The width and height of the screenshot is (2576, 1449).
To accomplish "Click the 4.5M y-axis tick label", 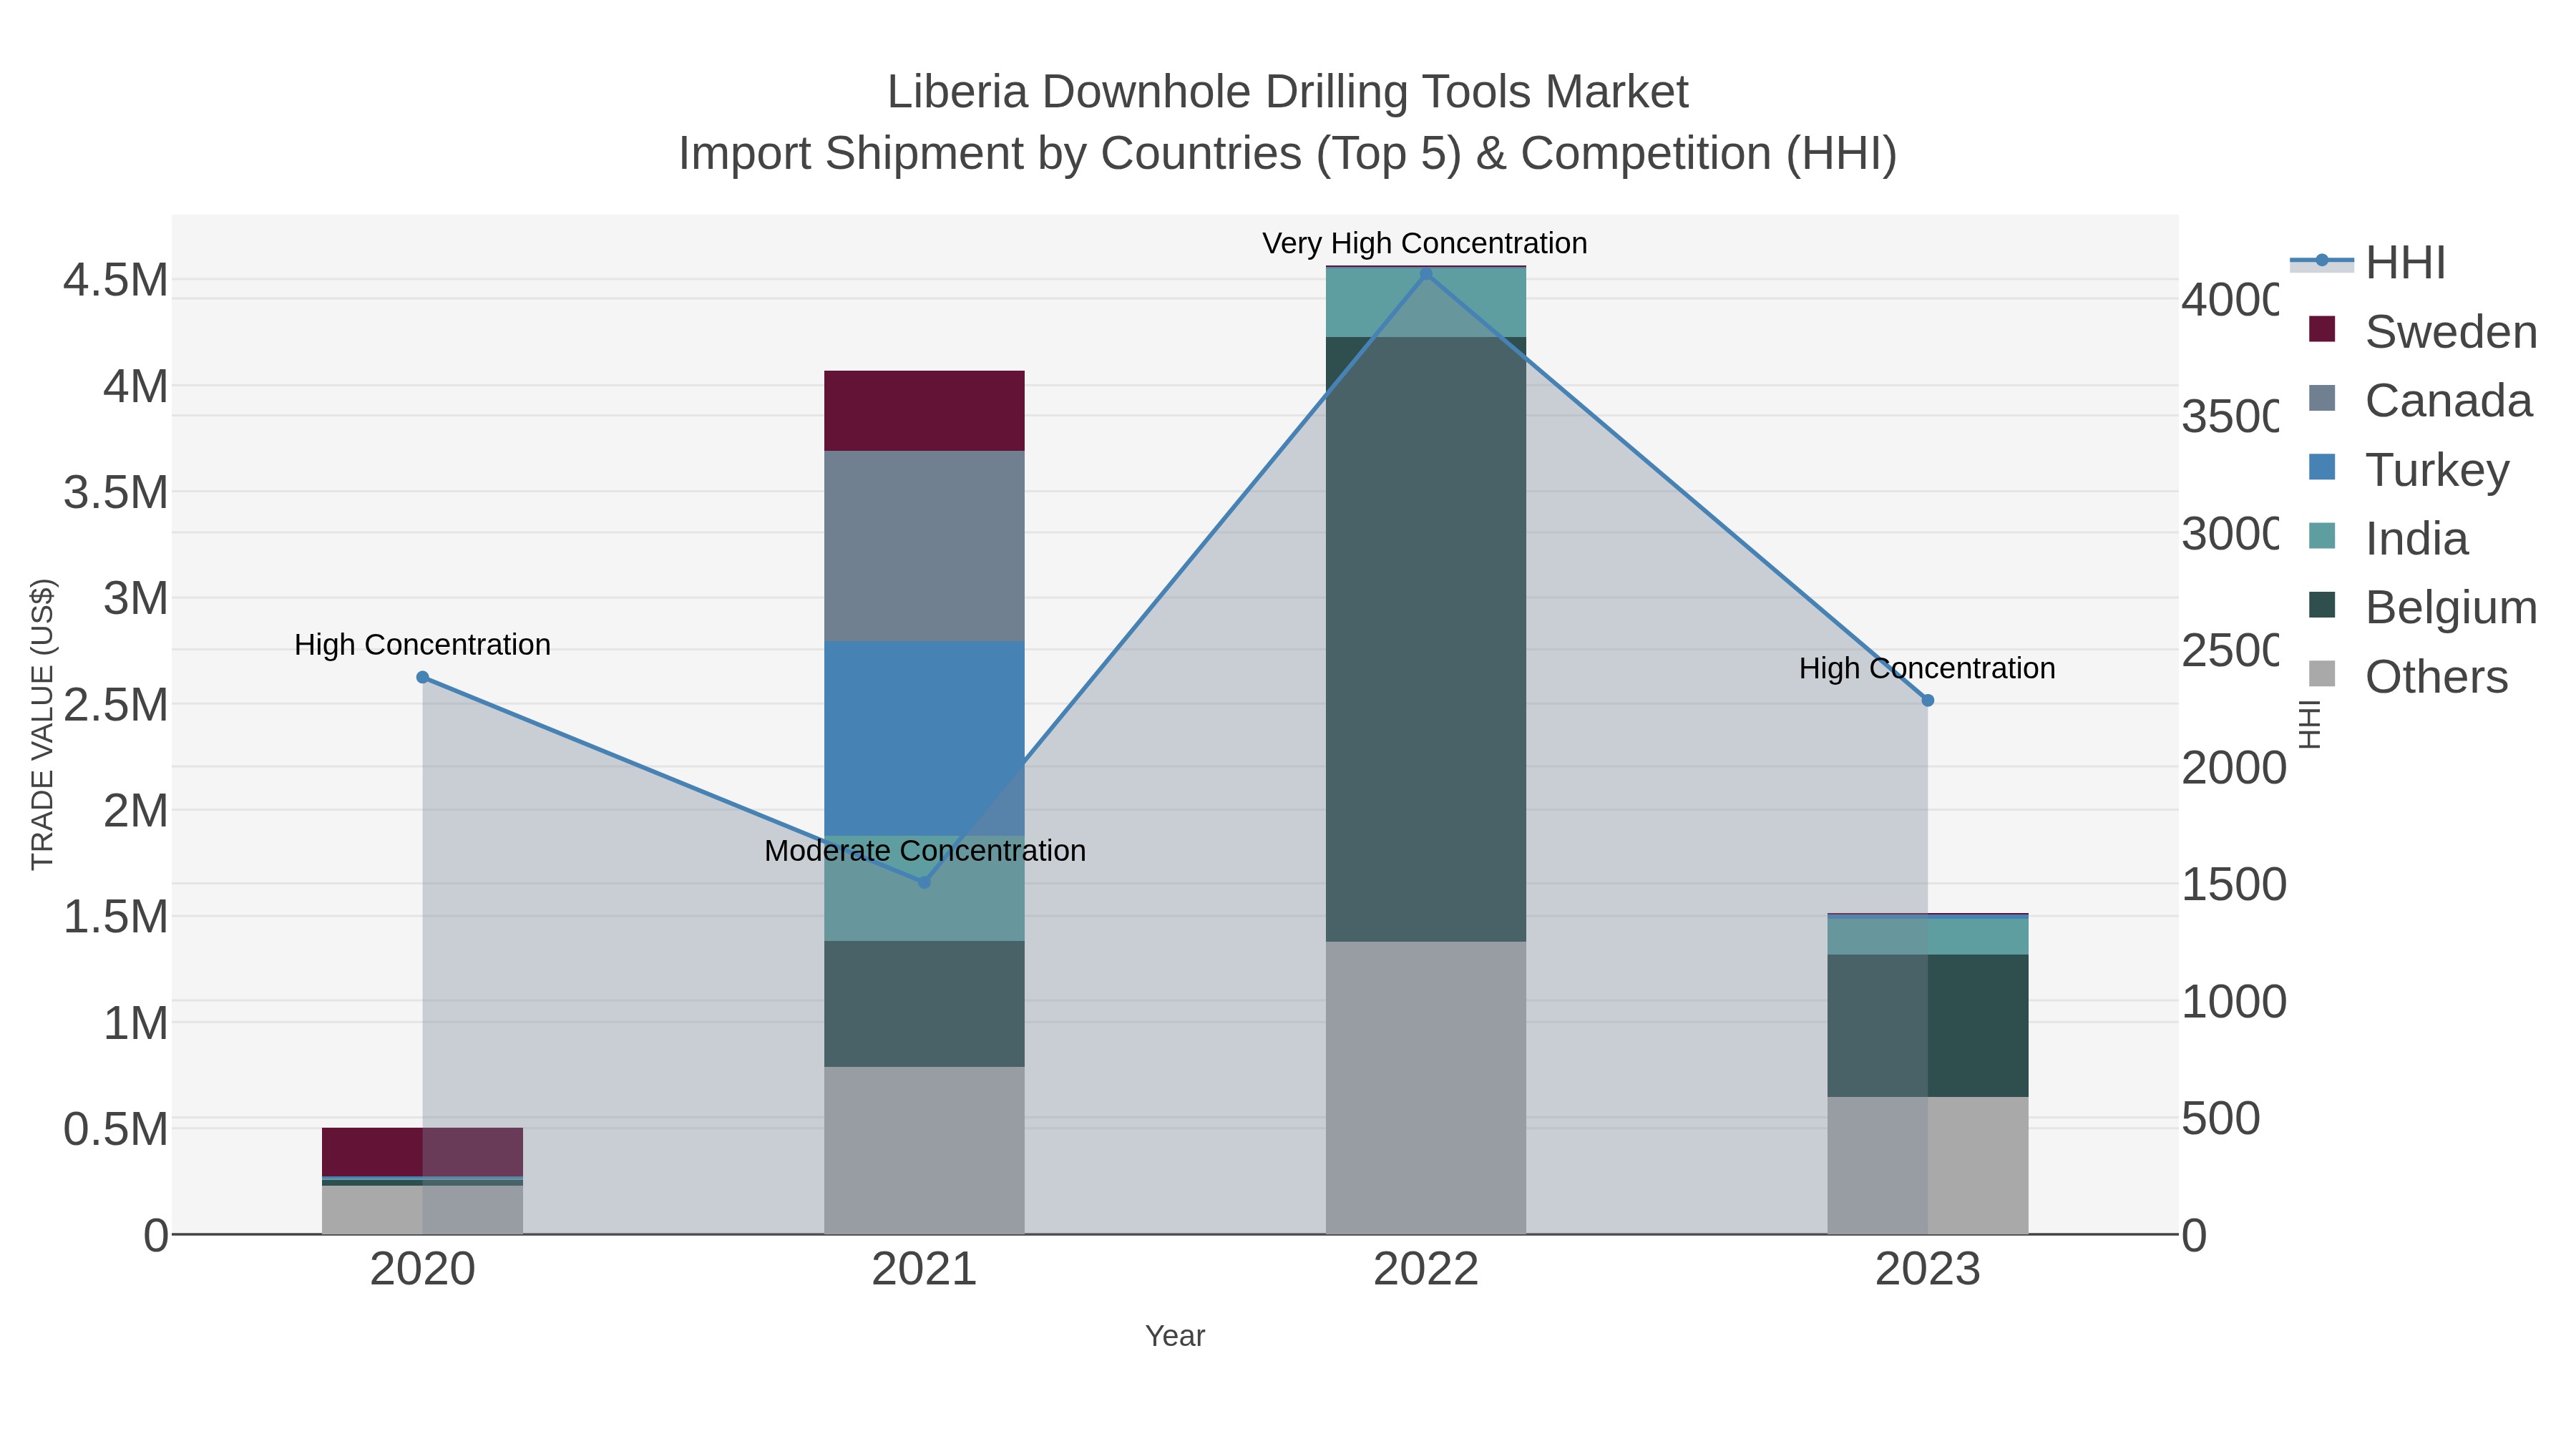I will [116, 280].
